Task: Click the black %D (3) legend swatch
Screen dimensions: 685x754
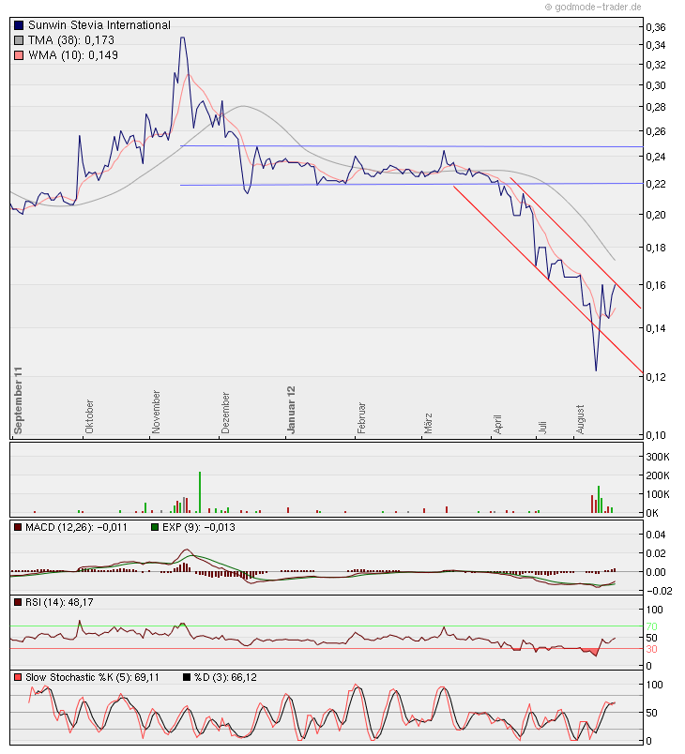Action: [x=187, y=677]
